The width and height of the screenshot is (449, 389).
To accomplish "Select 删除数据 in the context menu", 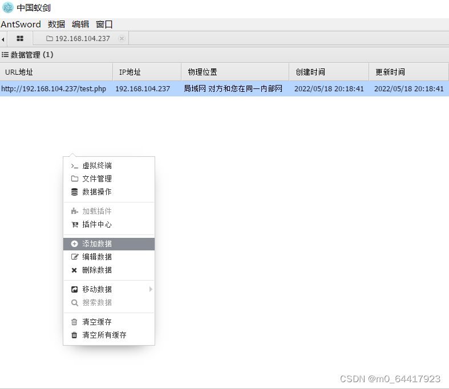I will (109, 270).
